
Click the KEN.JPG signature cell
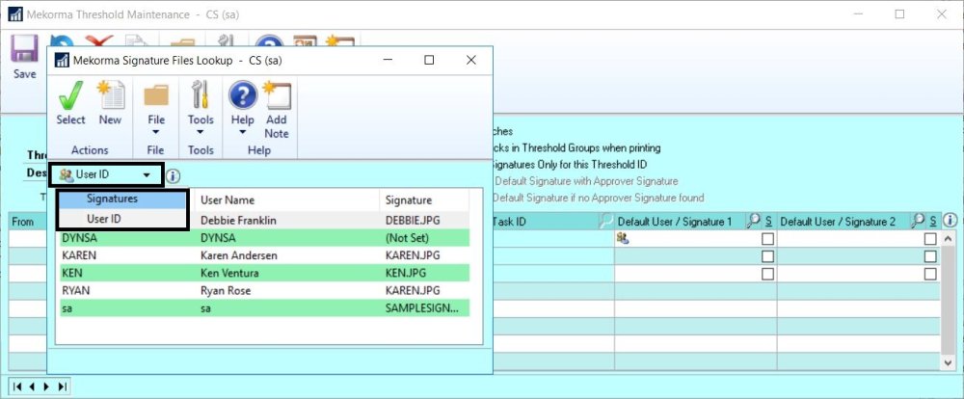pos(407,273)
